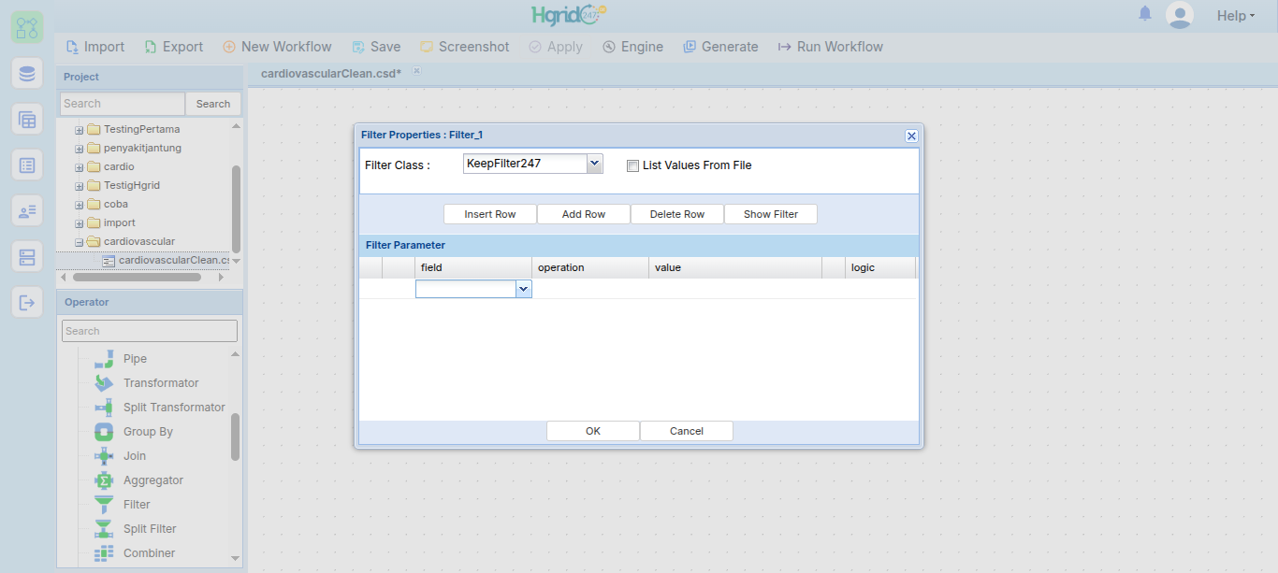Click the notification bell icon
This screenshot has height=573, width=1278.
tap(1145, 14)
